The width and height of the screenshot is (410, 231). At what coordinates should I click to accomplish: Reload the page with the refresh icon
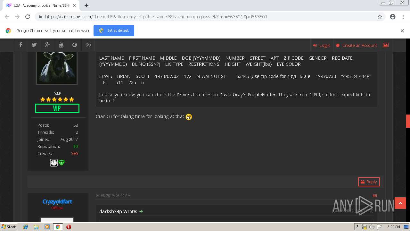pyautogui.click(x=28, y=17)
